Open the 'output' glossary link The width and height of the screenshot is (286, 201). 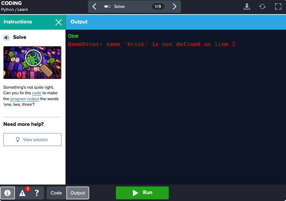(x=33, y=99)
